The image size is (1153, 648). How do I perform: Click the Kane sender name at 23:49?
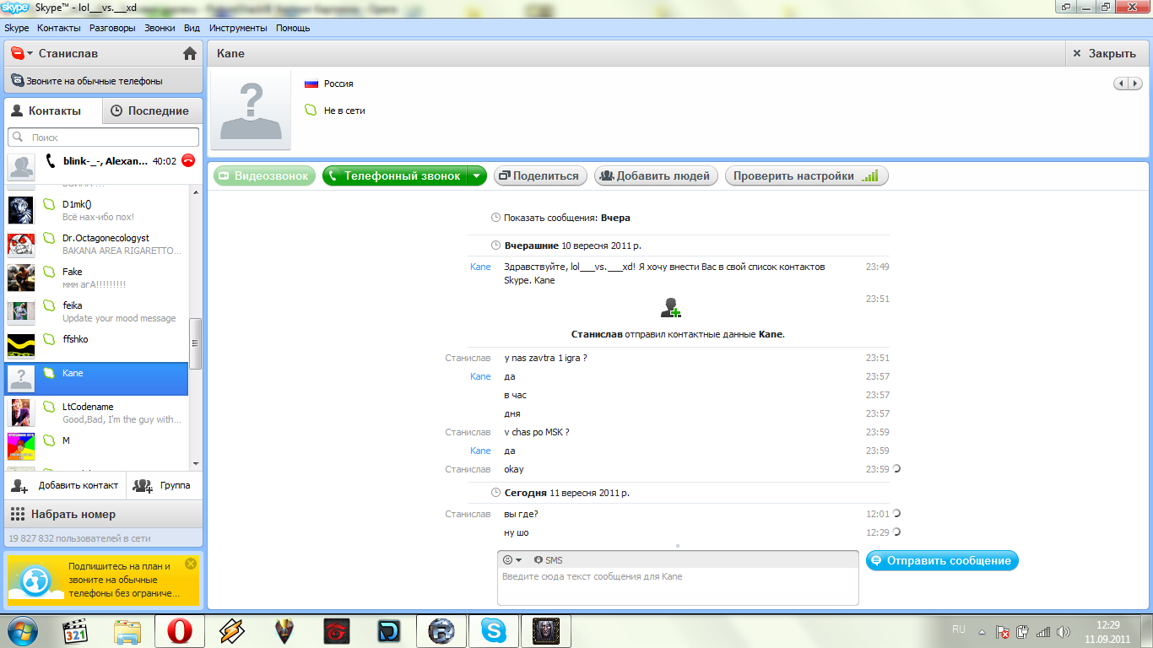point(480,267)
